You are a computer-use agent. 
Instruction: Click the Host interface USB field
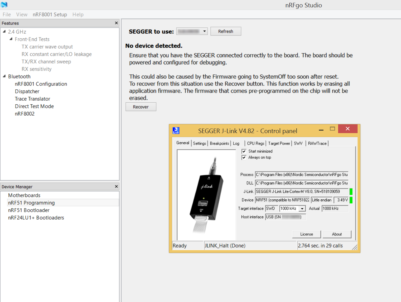click(x=285, y=217)
